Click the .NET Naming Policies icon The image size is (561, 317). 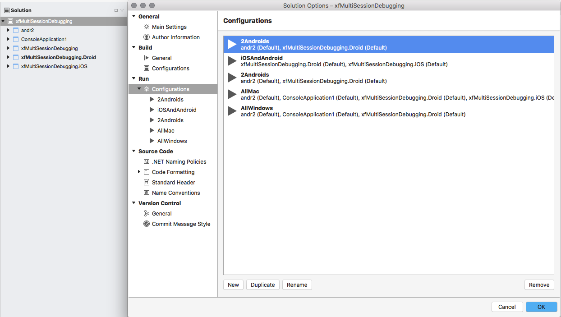(x=147, y=162)
